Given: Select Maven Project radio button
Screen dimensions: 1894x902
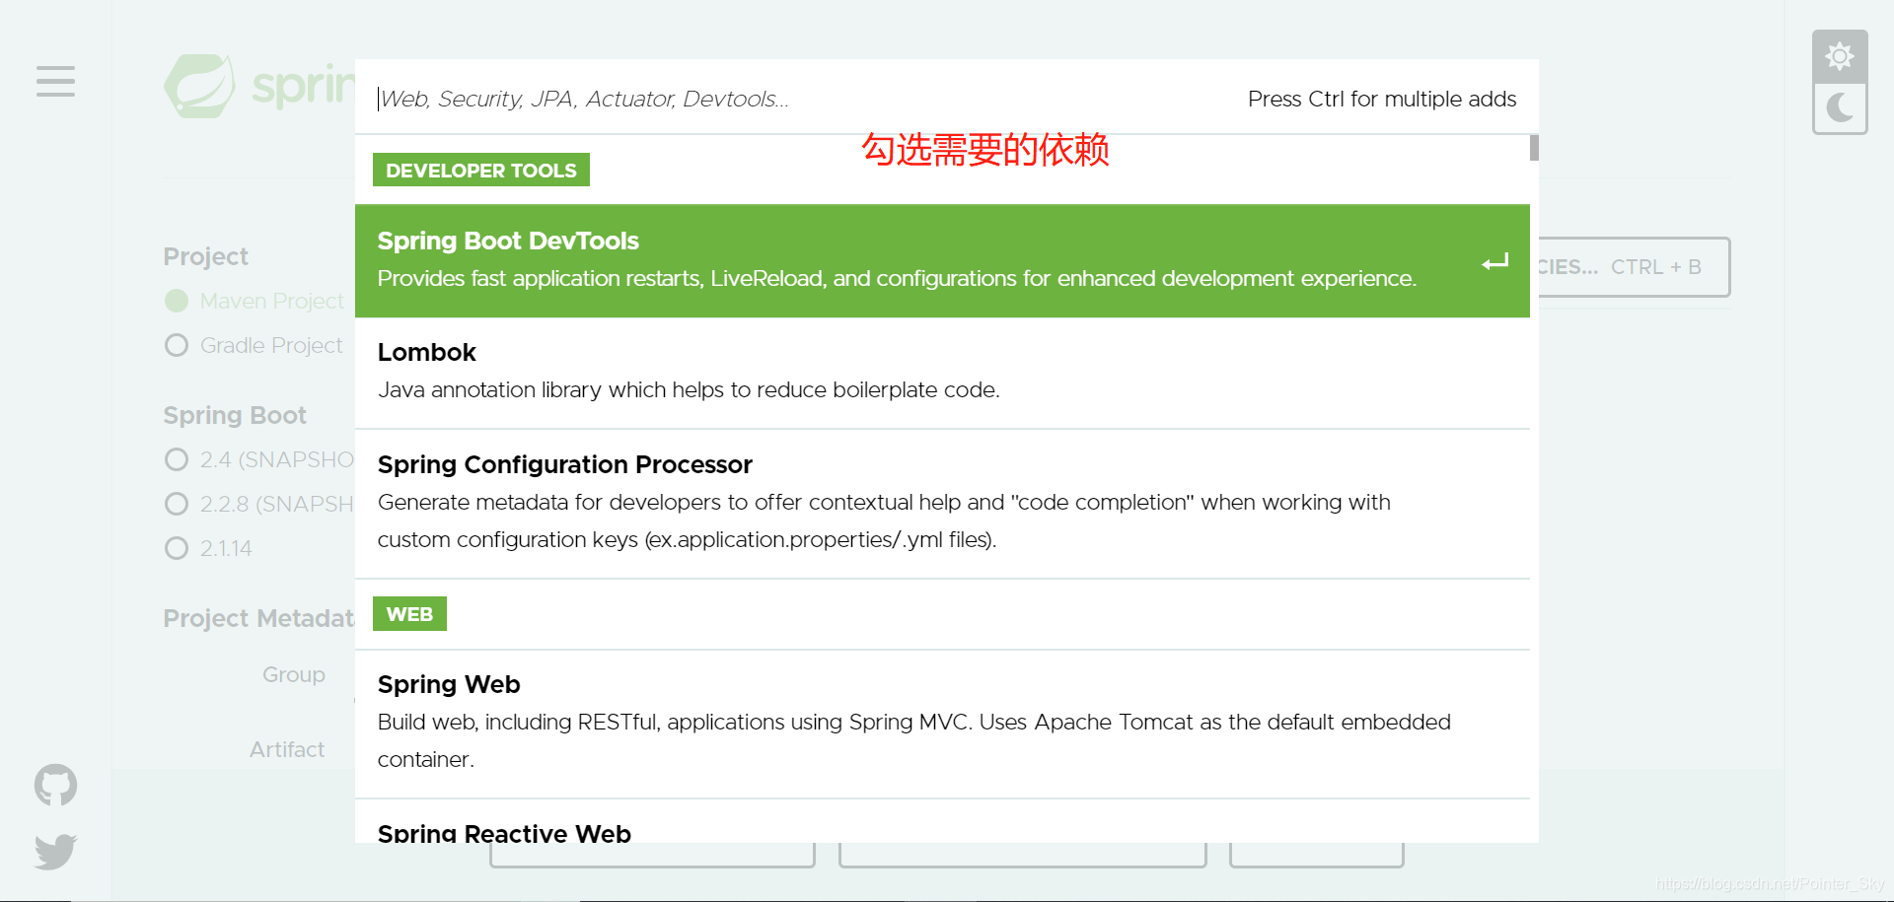Looking at the screenshot, I should click(x=177, y=301).
